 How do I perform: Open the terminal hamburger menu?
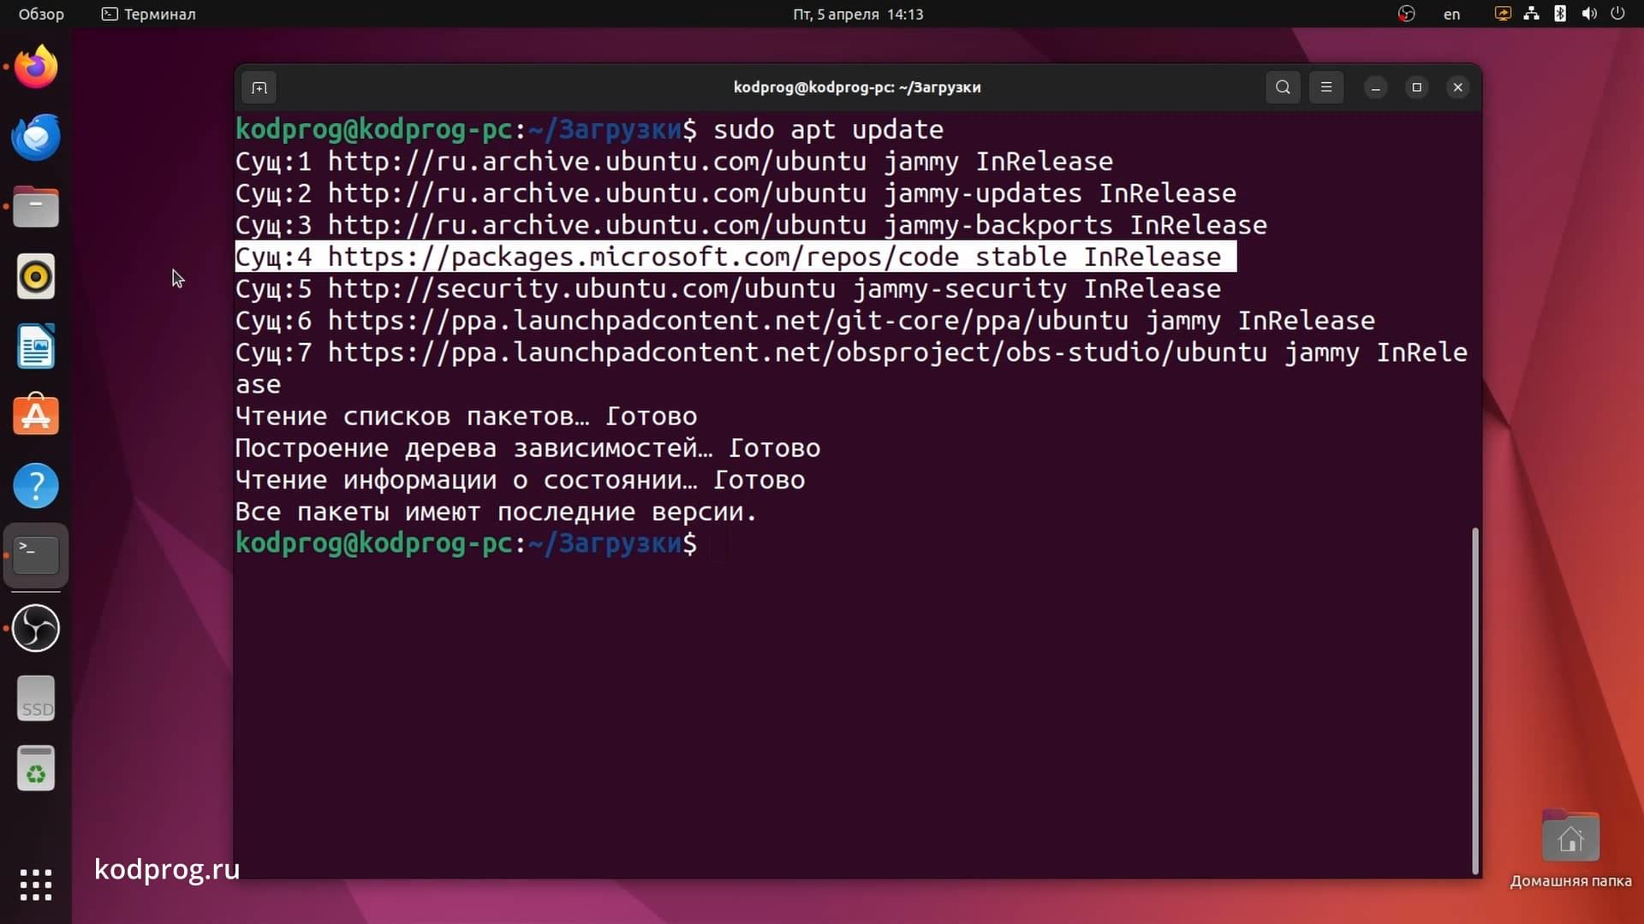(x=1326, y=87)
